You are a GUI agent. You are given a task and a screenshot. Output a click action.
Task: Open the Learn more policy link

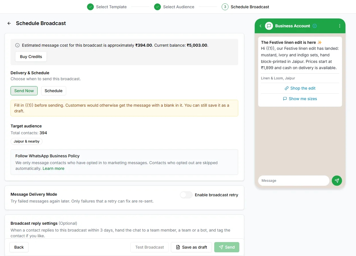pyautogui.click(x=53, y=168)
